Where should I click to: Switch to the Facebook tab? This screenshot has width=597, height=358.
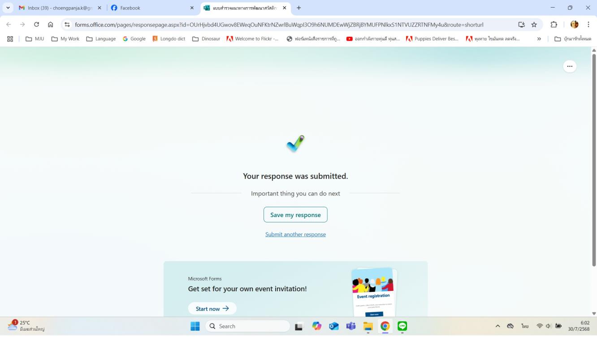point(150,8)
